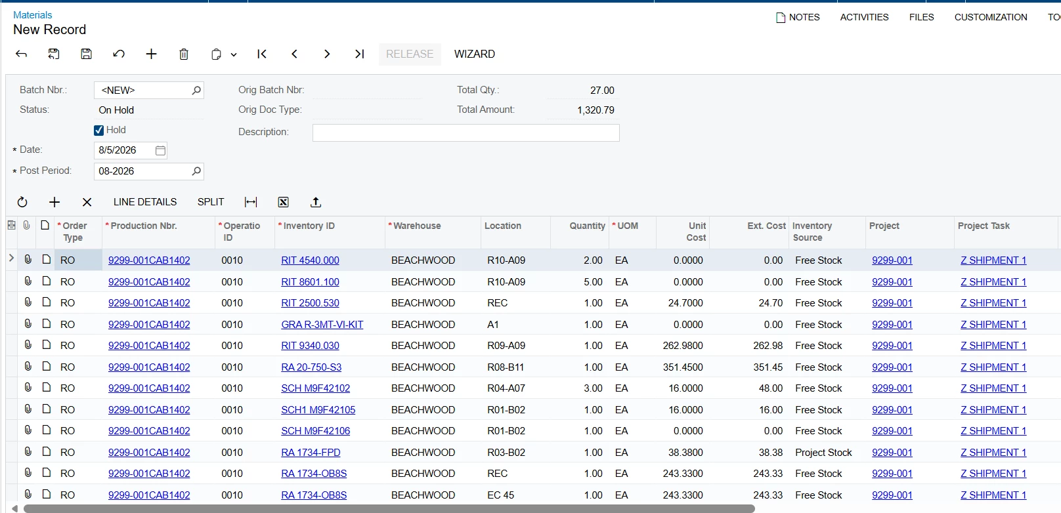Viewport: 1061px width, 513px height.
Task: Click the Save and Close icon
Action: 54,54
